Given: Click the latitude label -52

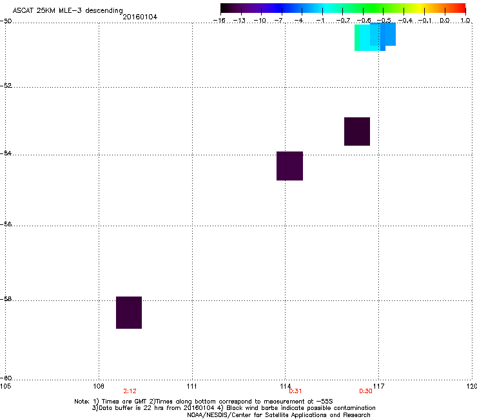Looking at the screenshot, I should (6, 86).
